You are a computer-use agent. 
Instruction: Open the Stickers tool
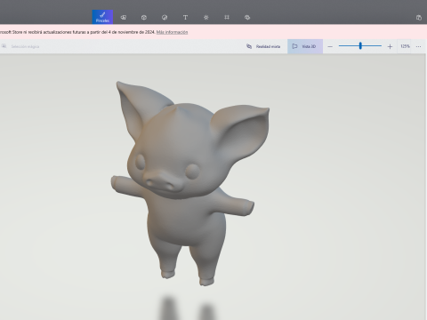pyautogui.click(x=165, y=18)
